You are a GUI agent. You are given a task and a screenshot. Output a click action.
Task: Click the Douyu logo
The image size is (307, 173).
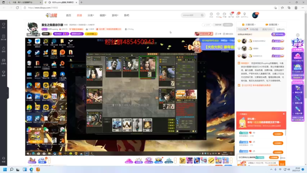click(x=51, y=15)
